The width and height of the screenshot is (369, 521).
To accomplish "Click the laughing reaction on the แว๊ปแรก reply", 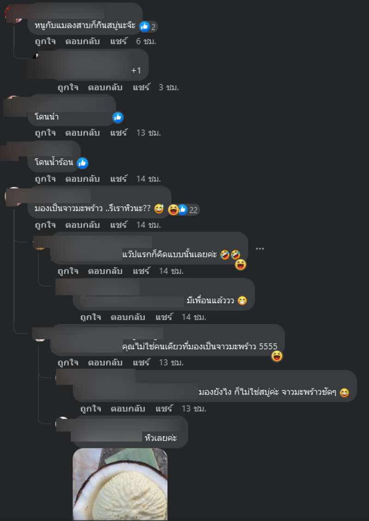I will point(240,264).
